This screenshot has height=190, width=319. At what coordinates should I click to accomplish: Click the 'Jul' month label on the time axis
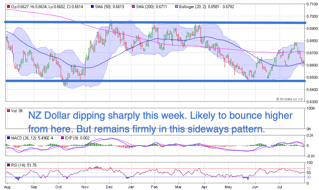tap(280, 187)
